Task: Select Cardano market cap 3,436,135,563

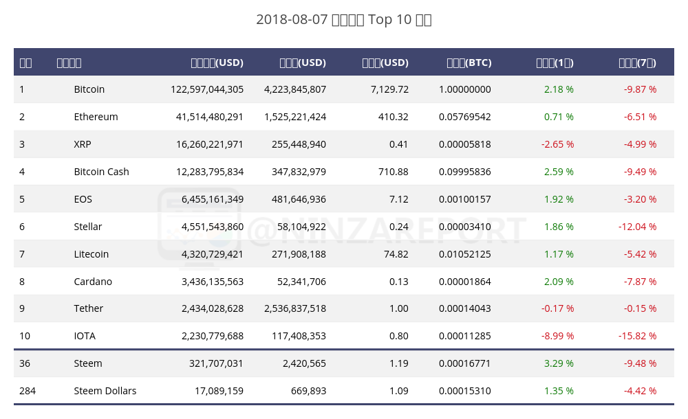Action: pos(213,282)
